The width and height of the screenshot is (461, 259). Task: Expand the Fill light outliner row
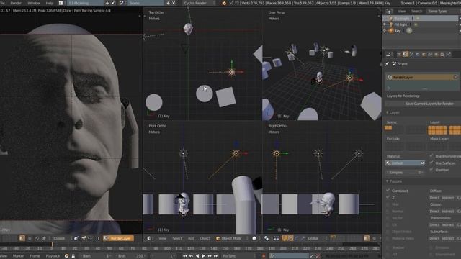point(385,24)
